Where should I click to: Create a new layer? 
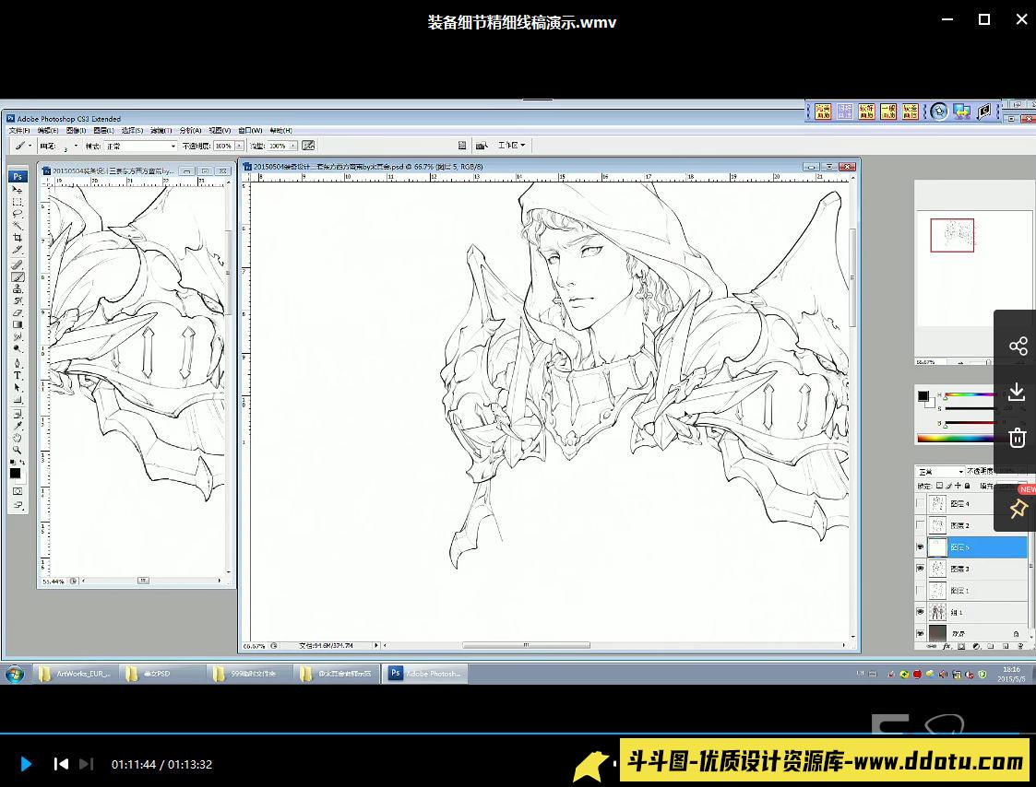tap(1006, 646)
